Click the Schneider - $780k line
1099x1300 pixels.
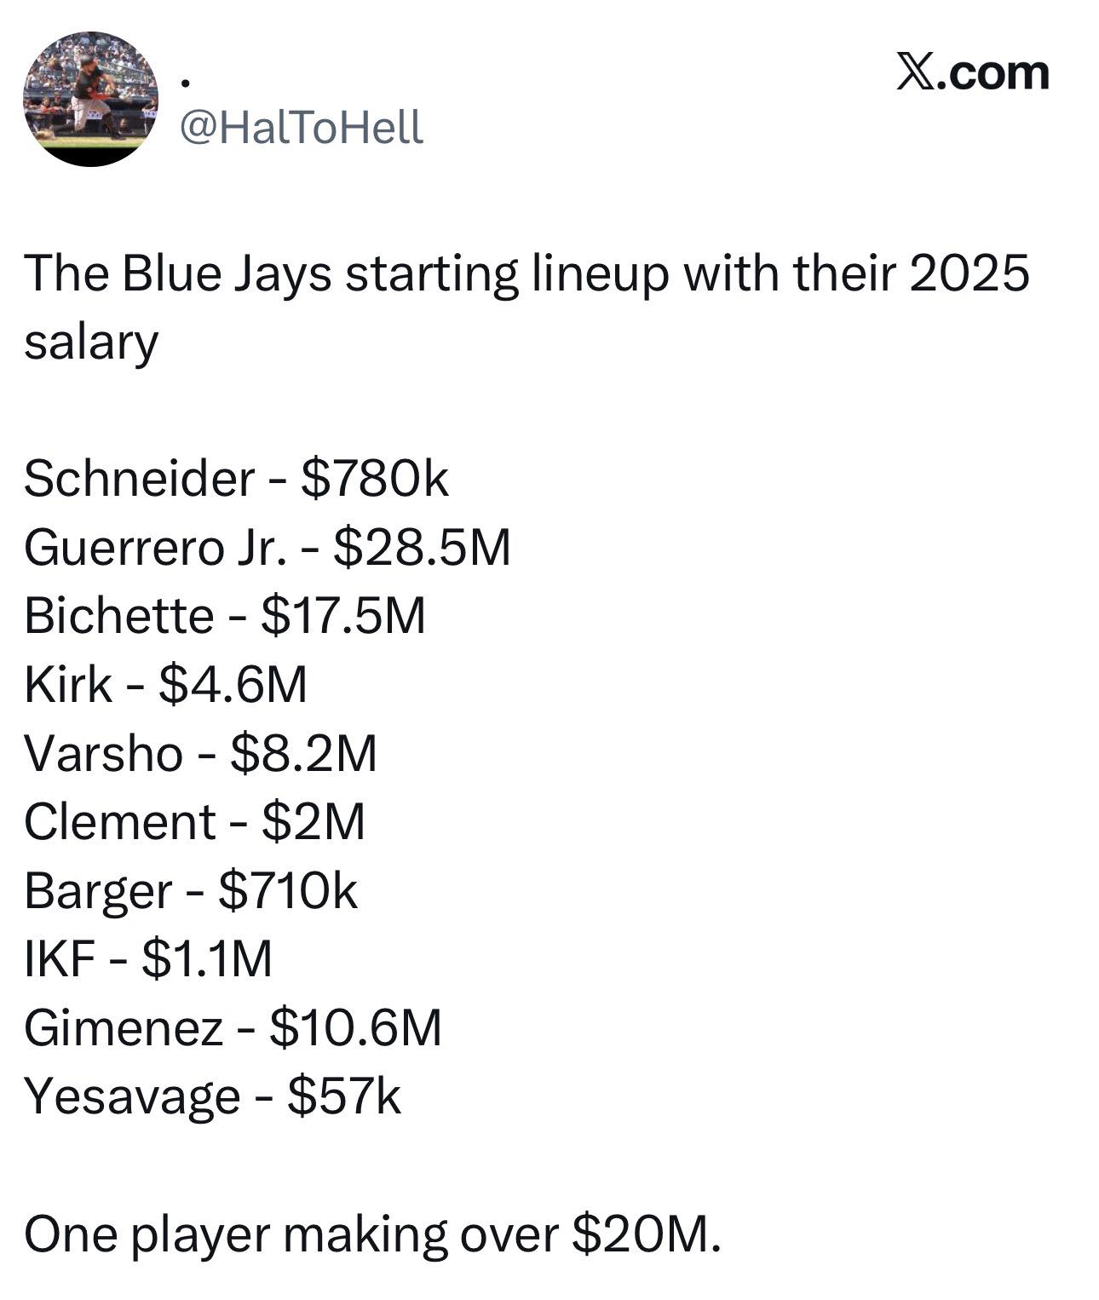[x=236, y=478]
